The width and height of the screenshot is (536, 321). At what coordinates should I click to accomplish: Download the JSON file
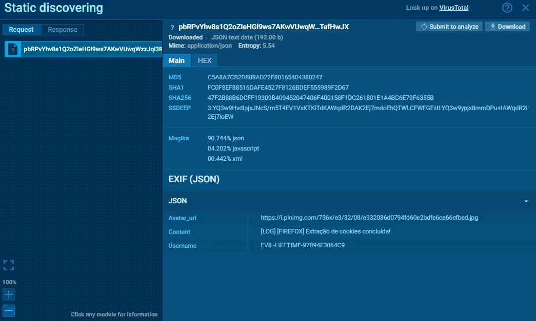pyautogui.click(x=507, y=27)
